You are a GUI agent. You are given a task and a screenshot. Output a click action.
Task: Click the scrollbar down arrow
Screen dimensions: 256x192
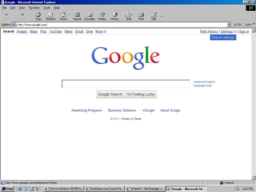253,177
